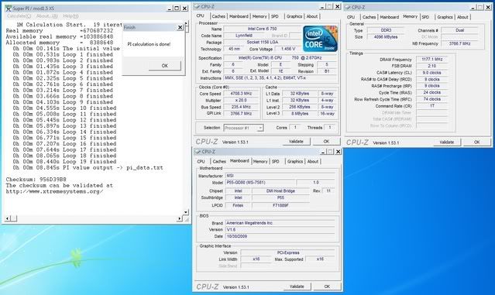The height and width of the screenshot is (295, 495).
Task: Open the Help menu in Super PI
Action: click(70, 16)
